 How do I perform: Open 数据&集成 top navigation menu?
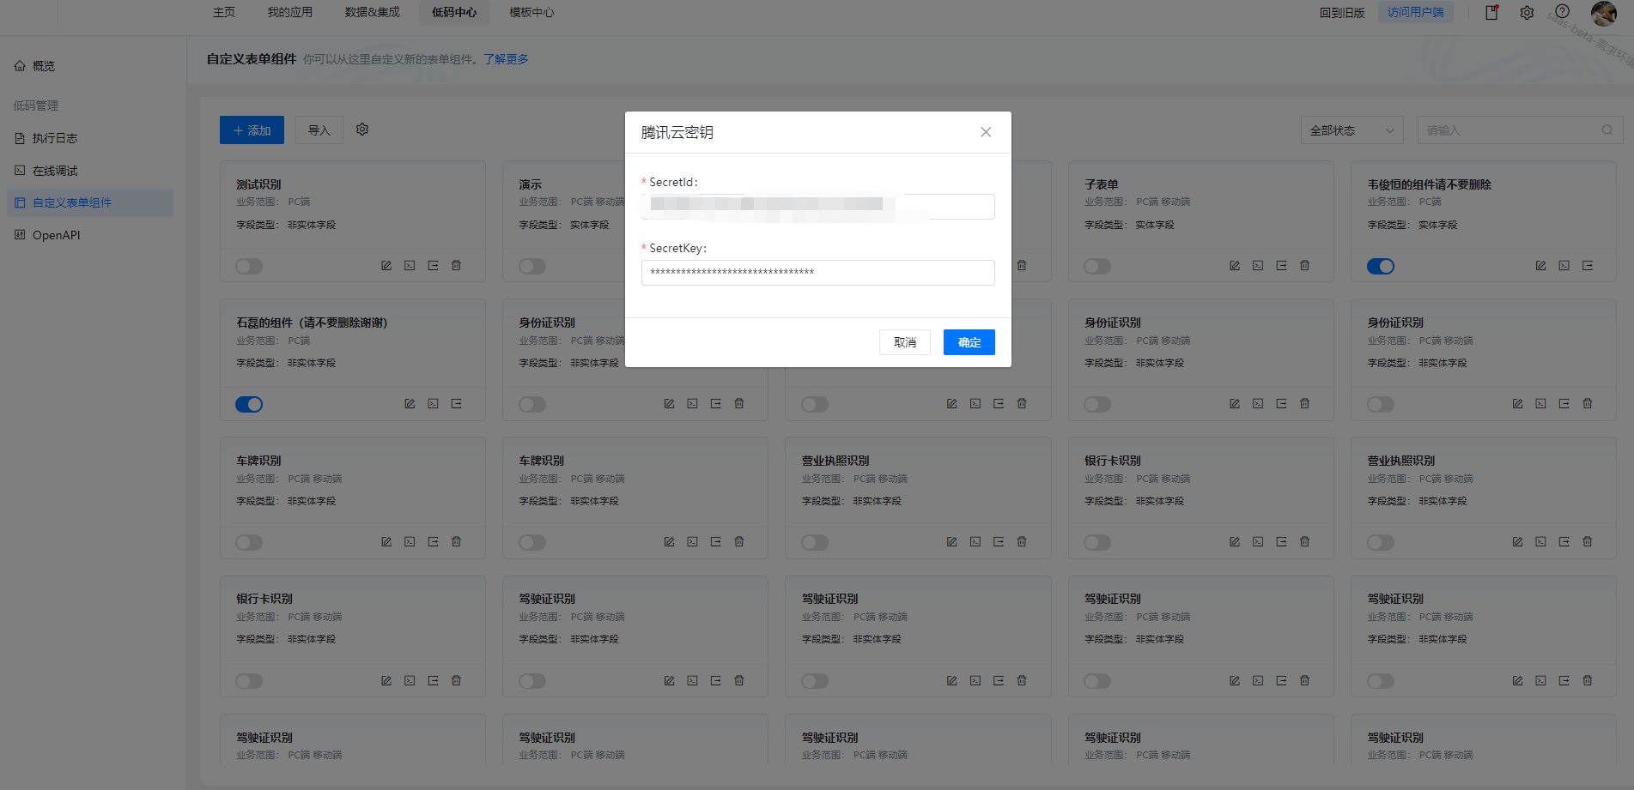(372, 12)
